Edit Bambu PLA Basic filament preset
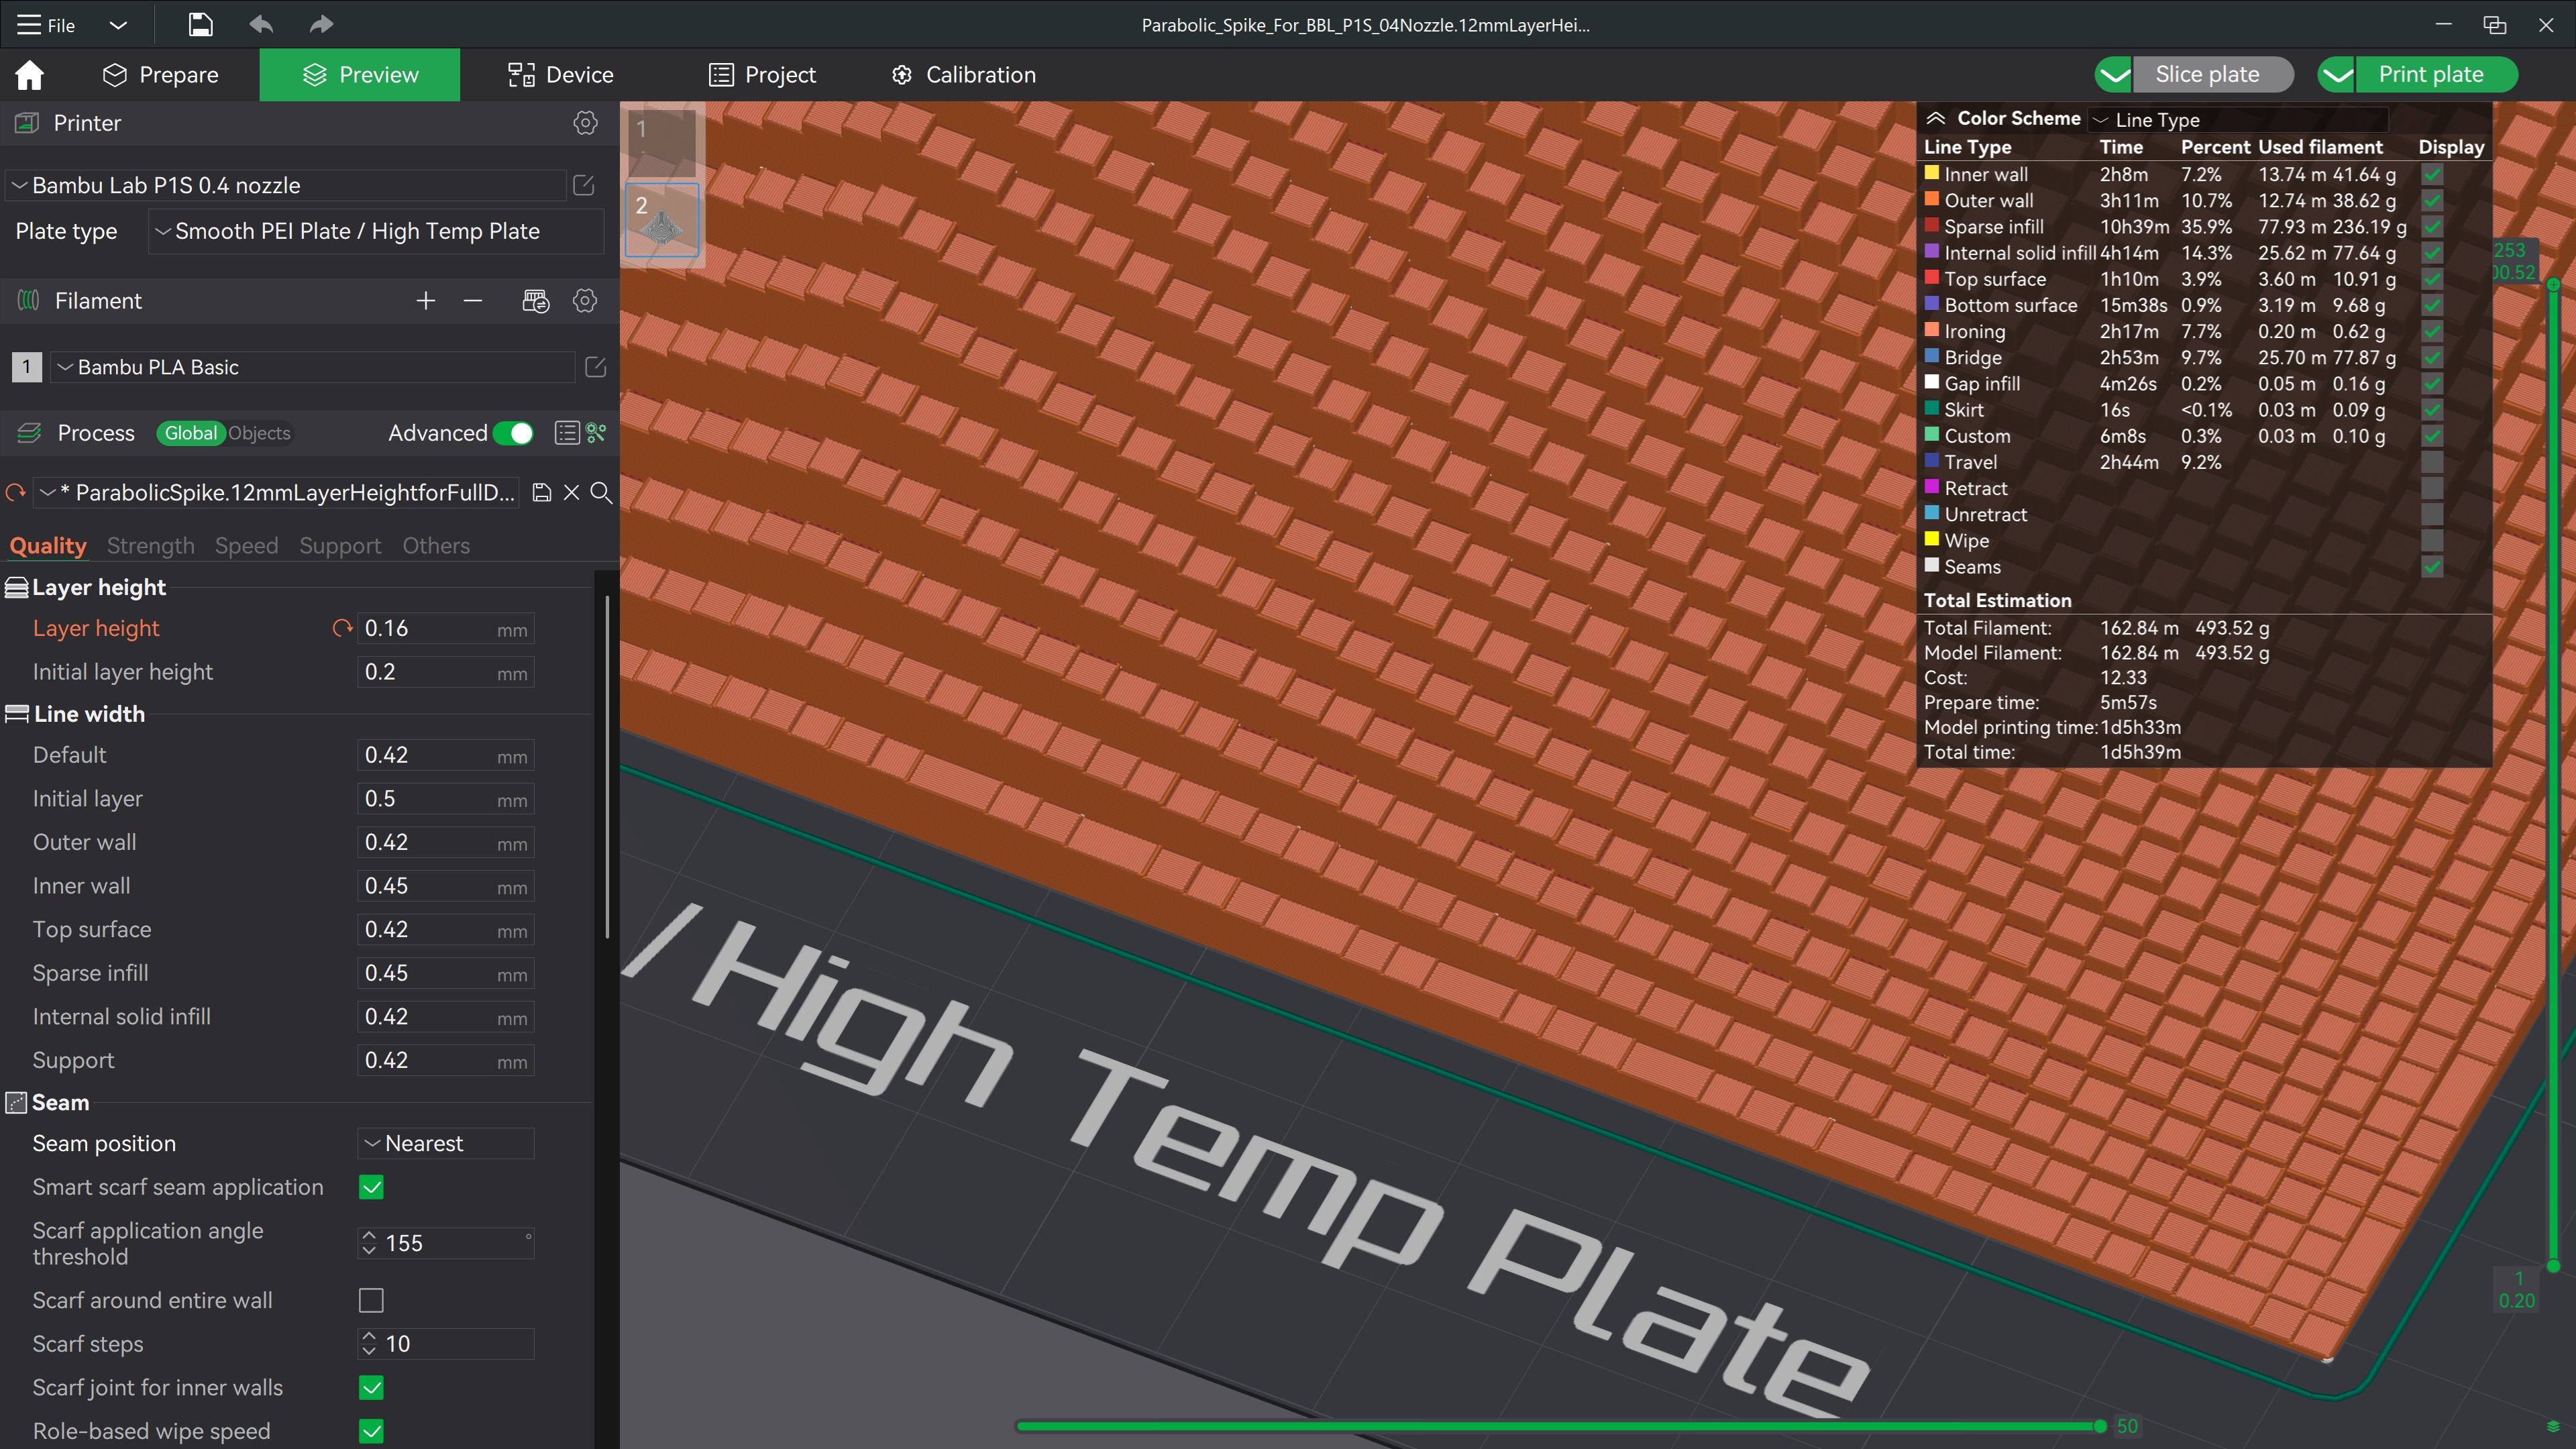This screenshot has width=2576, height=1449. pyautogui.click(x=596, y=367)
